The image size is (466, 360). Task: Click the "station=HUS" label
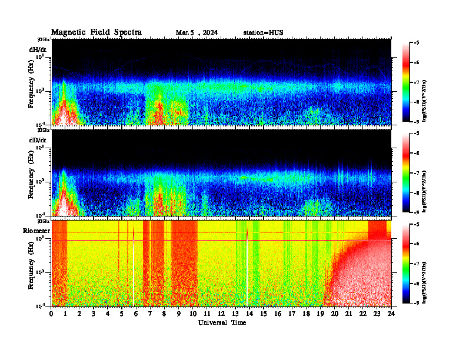[263, 33]
